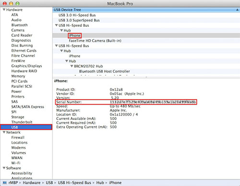The height and width of the screenshot is (186, 240).
Task: Open the Camera hardware entry
Action: (18, 30)
